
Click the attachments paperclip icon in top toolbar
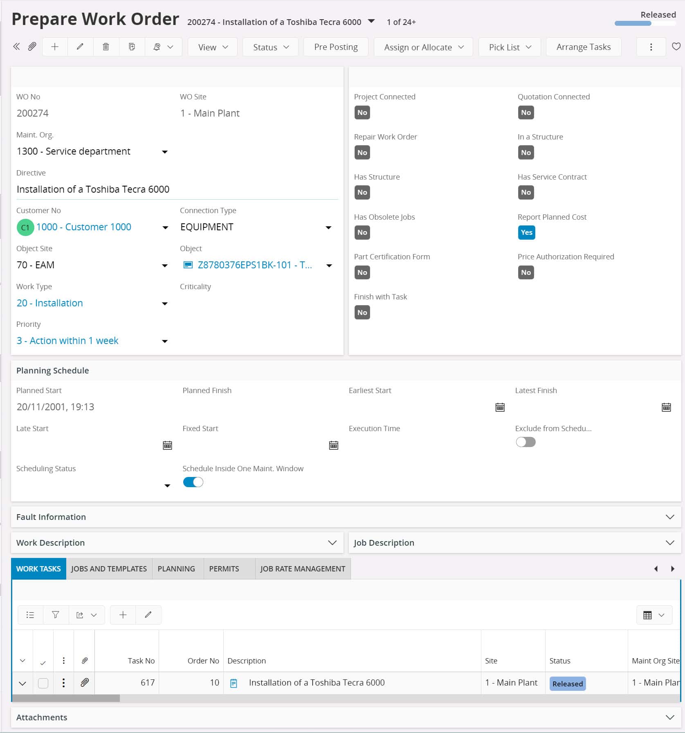pos(32,47)
